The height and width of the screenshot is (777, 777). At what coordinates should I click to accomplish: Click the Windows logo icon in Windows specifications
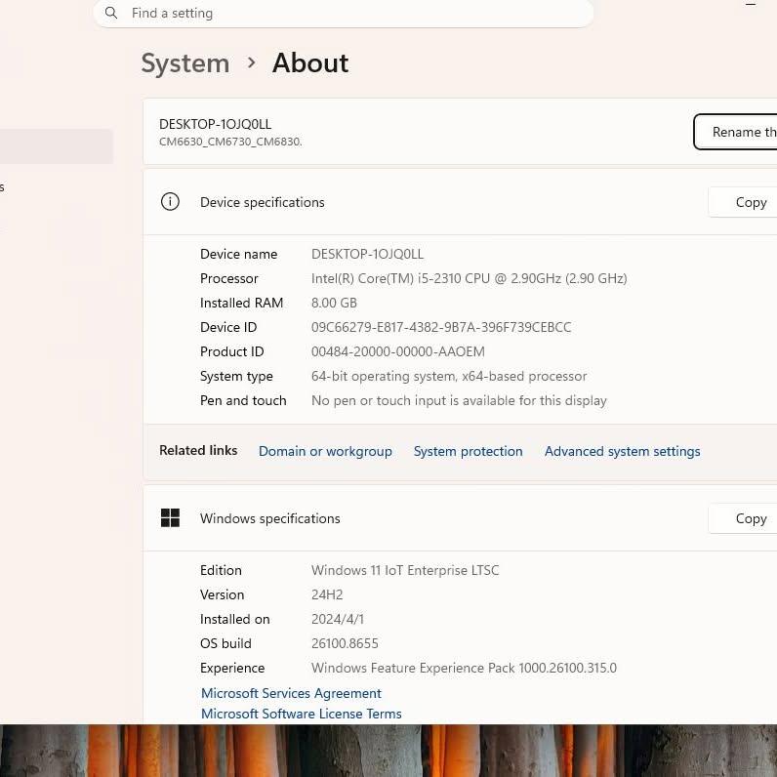click(x=171, y=517)
